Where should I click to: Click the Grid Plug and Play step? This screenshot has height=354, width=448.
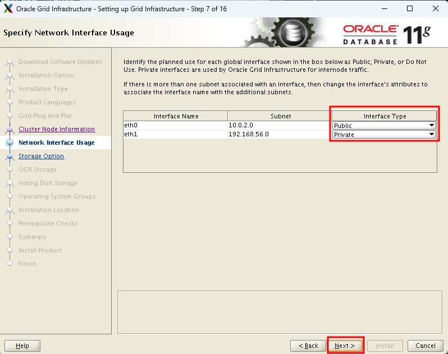coord(45,116)
